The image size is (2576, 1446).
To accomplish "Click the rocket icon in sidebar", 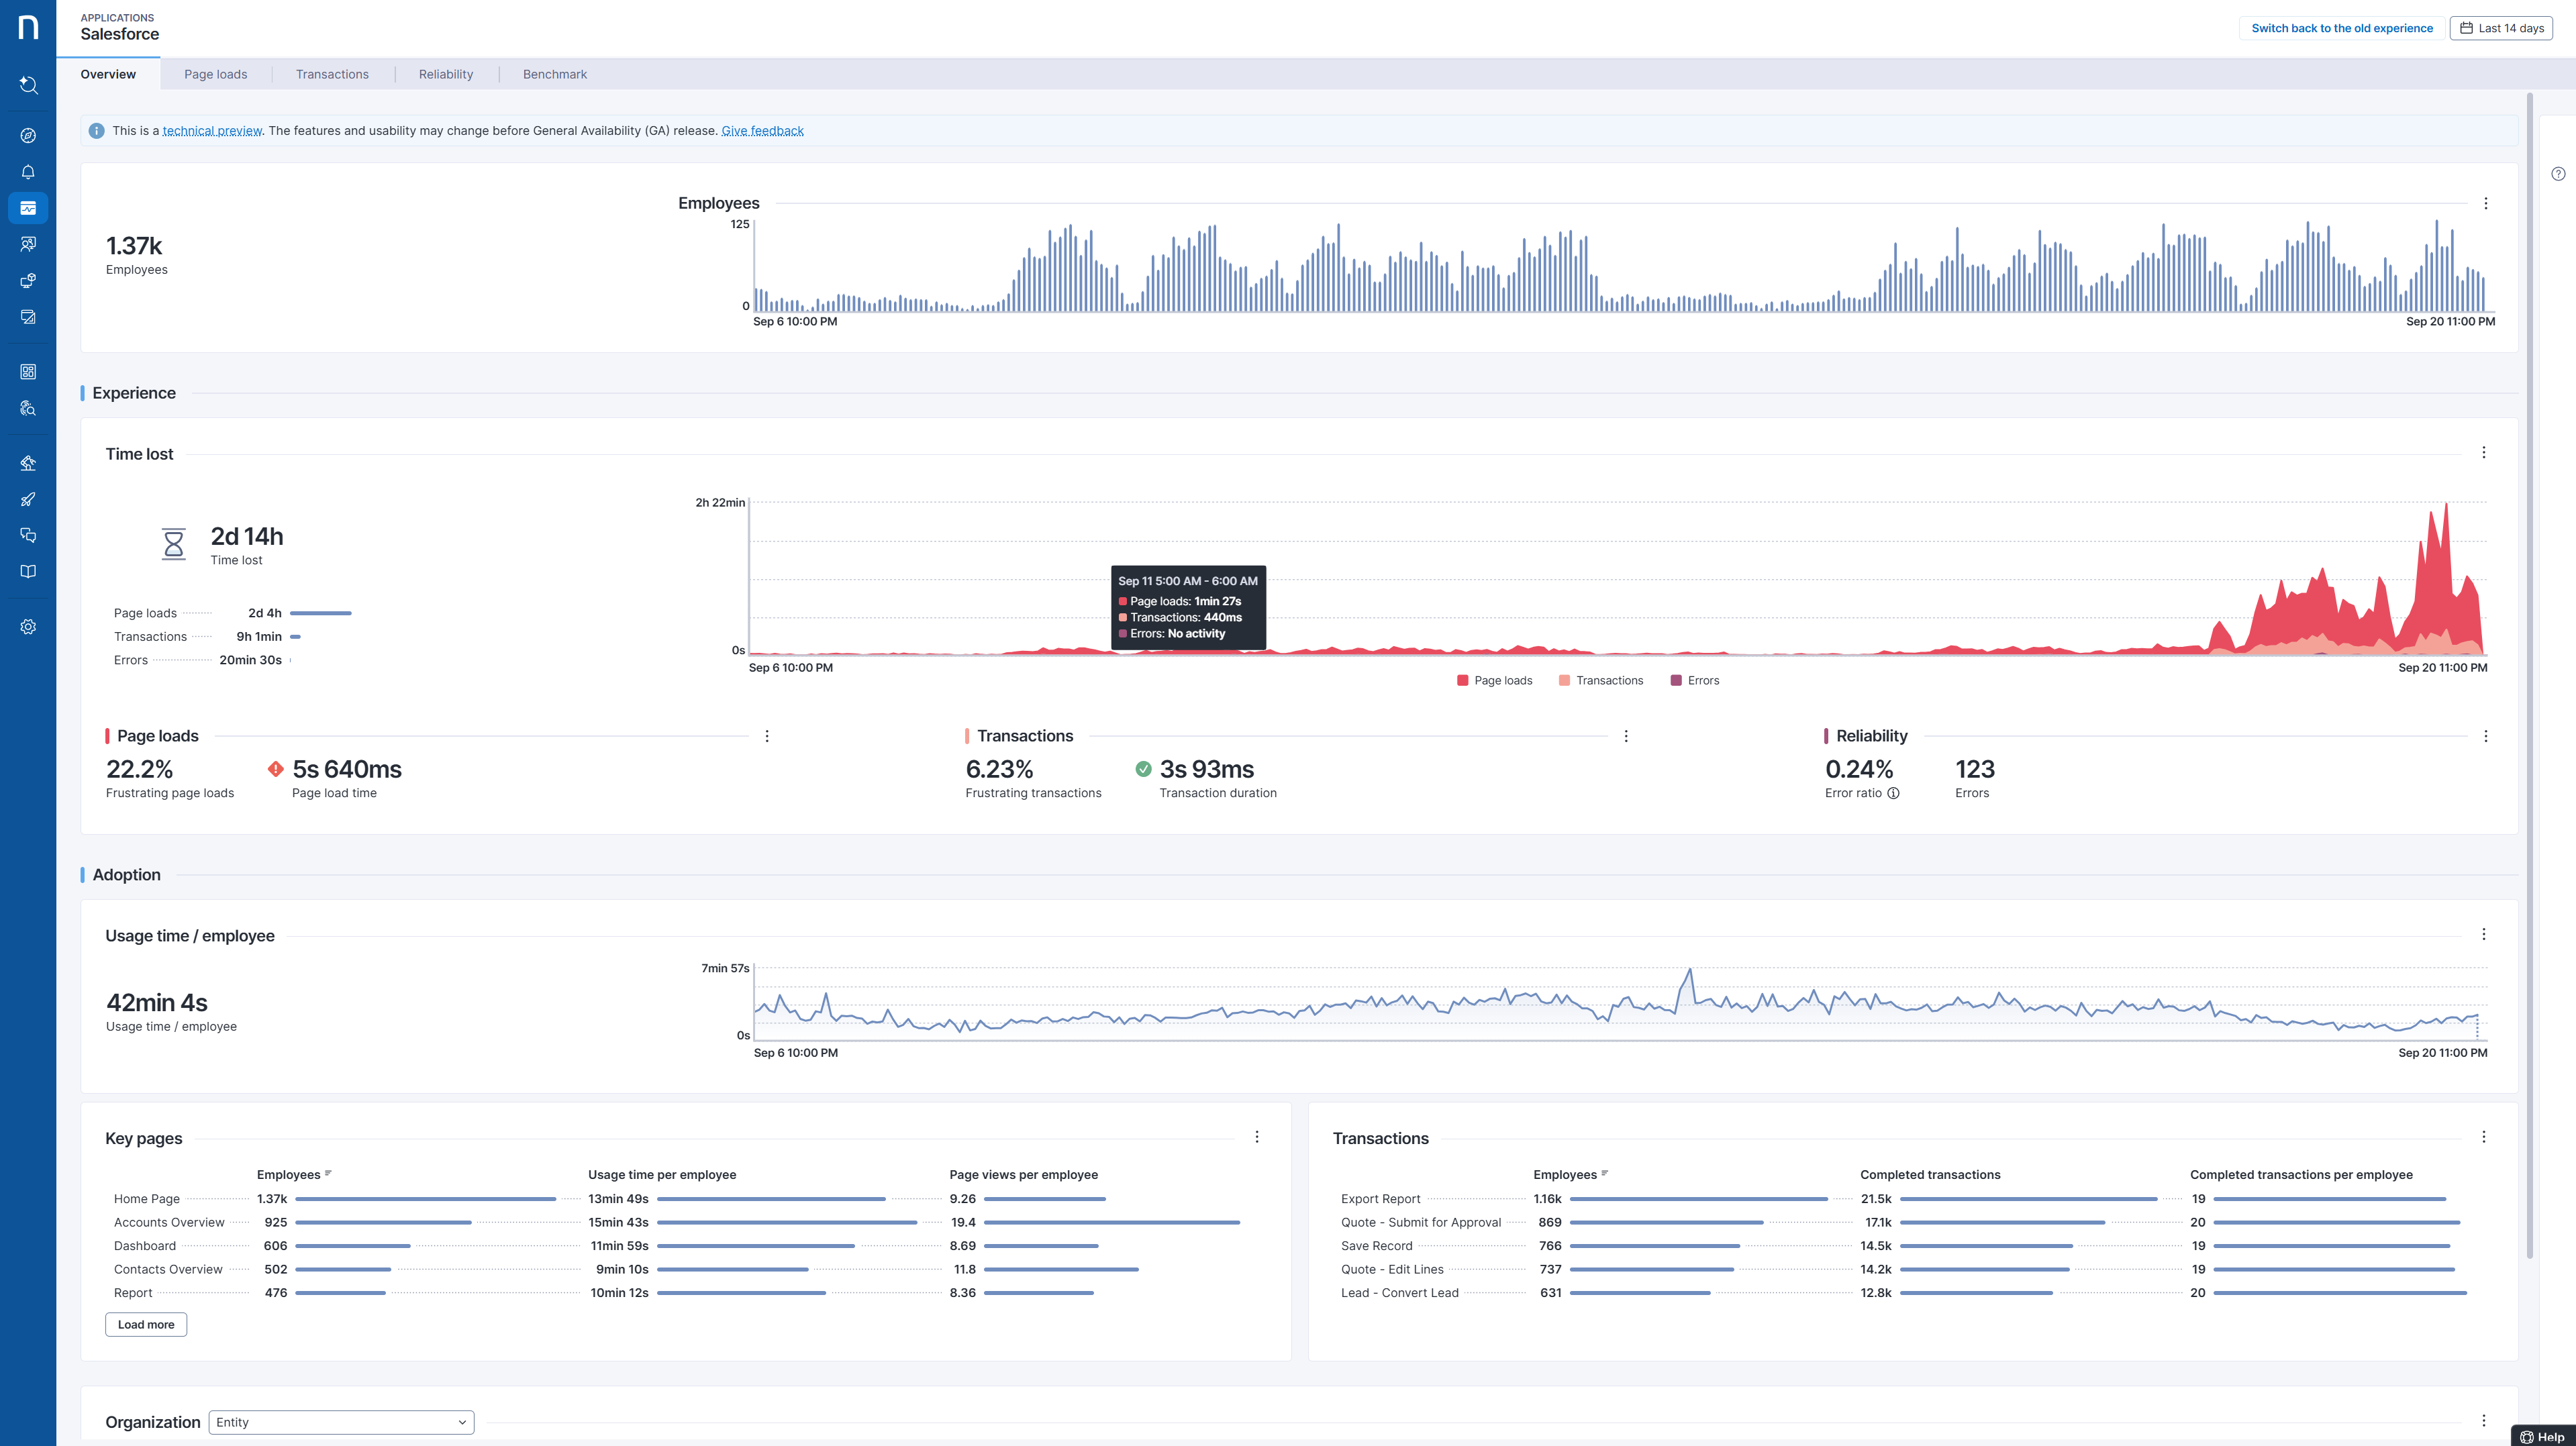I will [x=28, y=499].
